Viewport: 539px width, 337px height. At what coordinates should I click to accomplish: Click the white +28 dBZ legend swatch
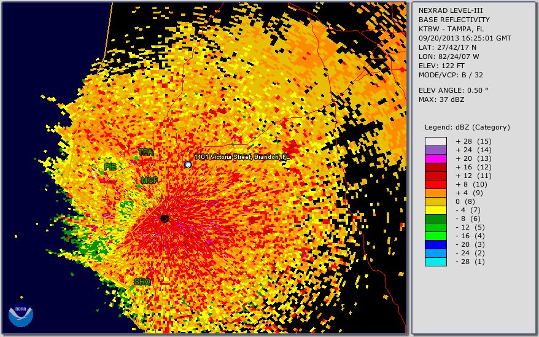[x=435, y=142]
